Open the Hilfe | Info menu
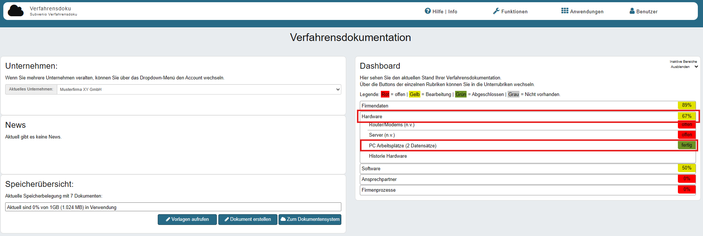This screenshot has height=236, width=703. (441, 11)
